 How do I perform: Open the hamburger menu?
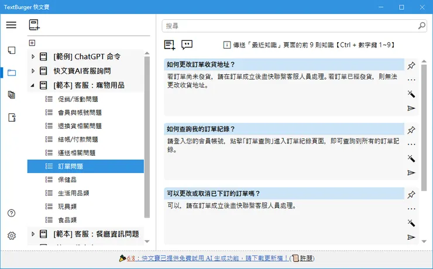(11, 25)
